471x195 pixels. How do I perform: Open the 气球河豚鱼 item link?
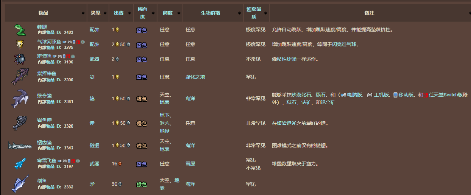[49, 41]
